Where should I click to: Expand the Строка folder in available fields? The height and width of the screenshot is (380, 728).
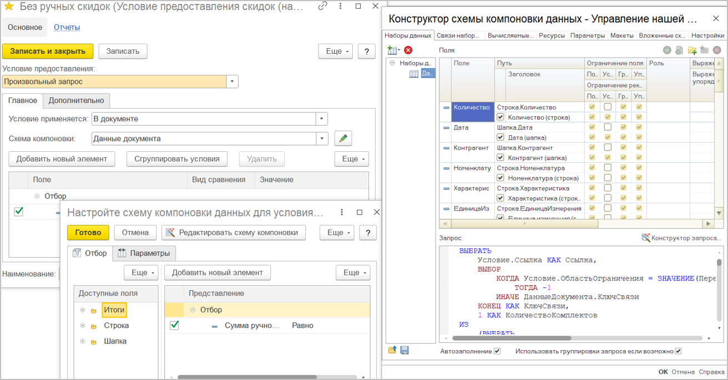[x=83, y=326]
